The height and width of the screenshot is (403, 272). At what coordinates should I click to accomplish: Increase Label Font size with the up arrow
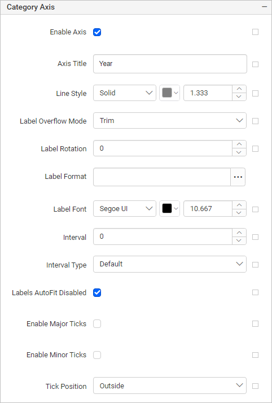coord(239,205)
